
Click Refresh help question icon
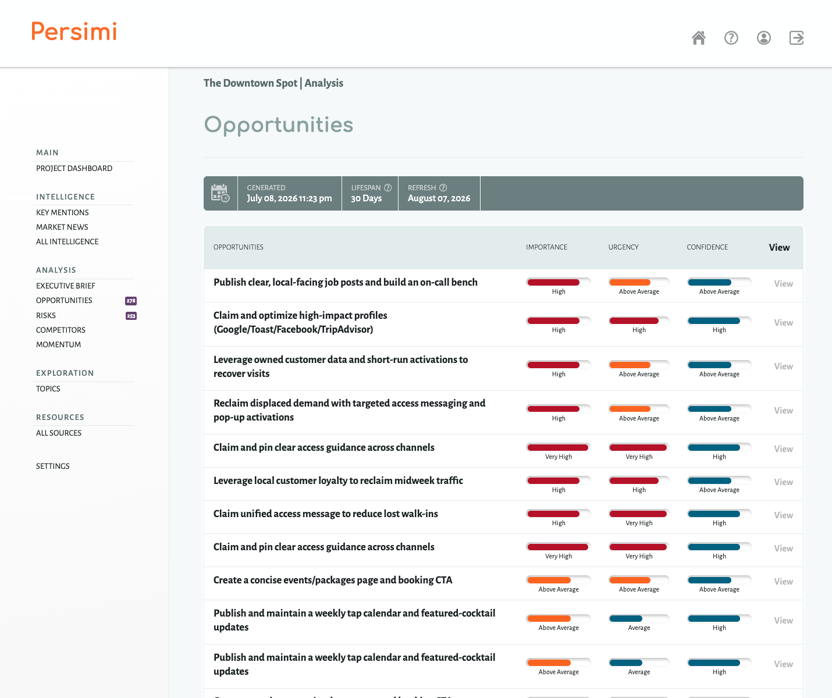(x=443, y=188)
